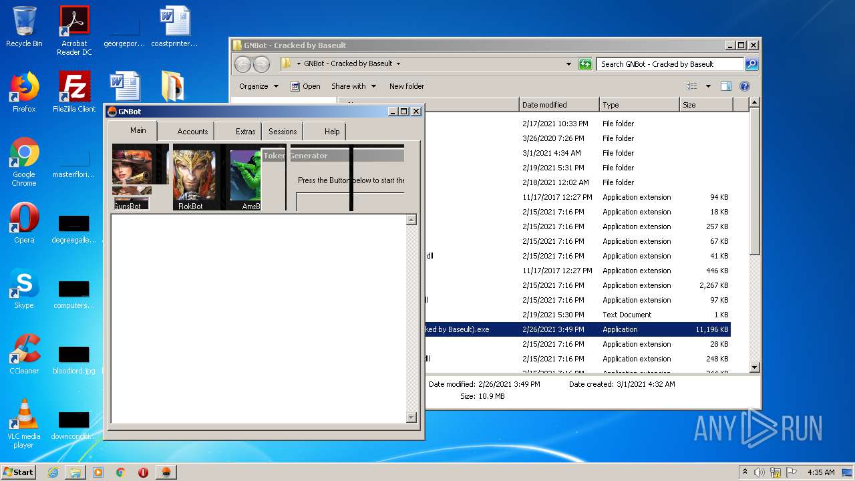
Task: Open the georgepor desktop file
Action: click(x=124, y=31)
